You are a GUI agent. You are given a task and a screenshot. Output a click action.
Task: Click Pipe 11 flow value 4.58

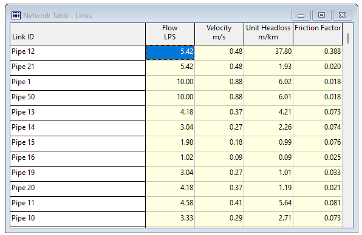coord(170,204)
